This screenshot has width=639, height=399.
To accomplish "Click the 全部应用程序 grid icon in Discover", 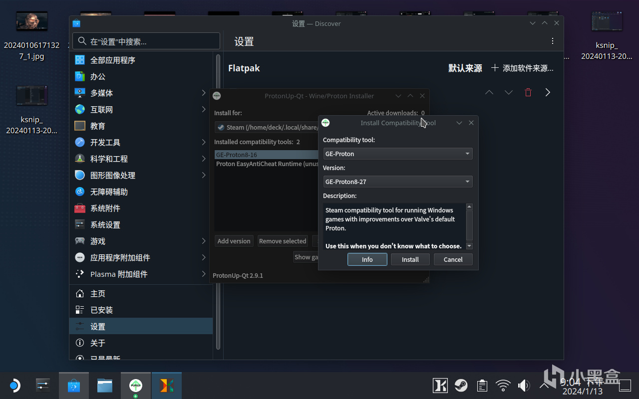I will tap(80, 60).
